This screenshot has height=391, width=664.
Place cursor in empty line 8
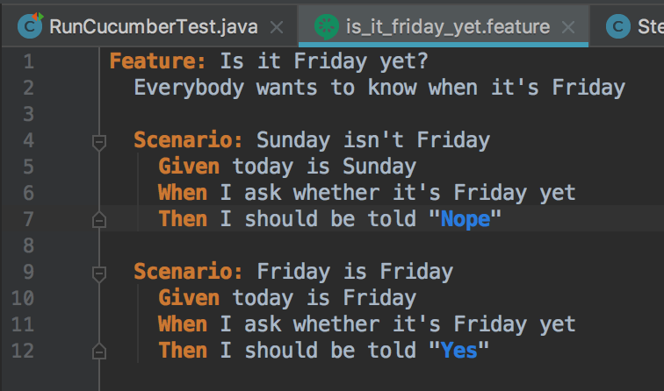(381, 245)
